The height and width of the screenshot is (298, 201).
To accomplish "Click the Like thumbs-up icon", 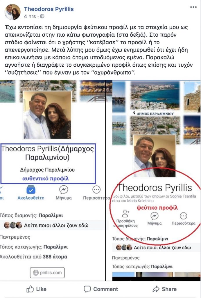I will 30,289.
